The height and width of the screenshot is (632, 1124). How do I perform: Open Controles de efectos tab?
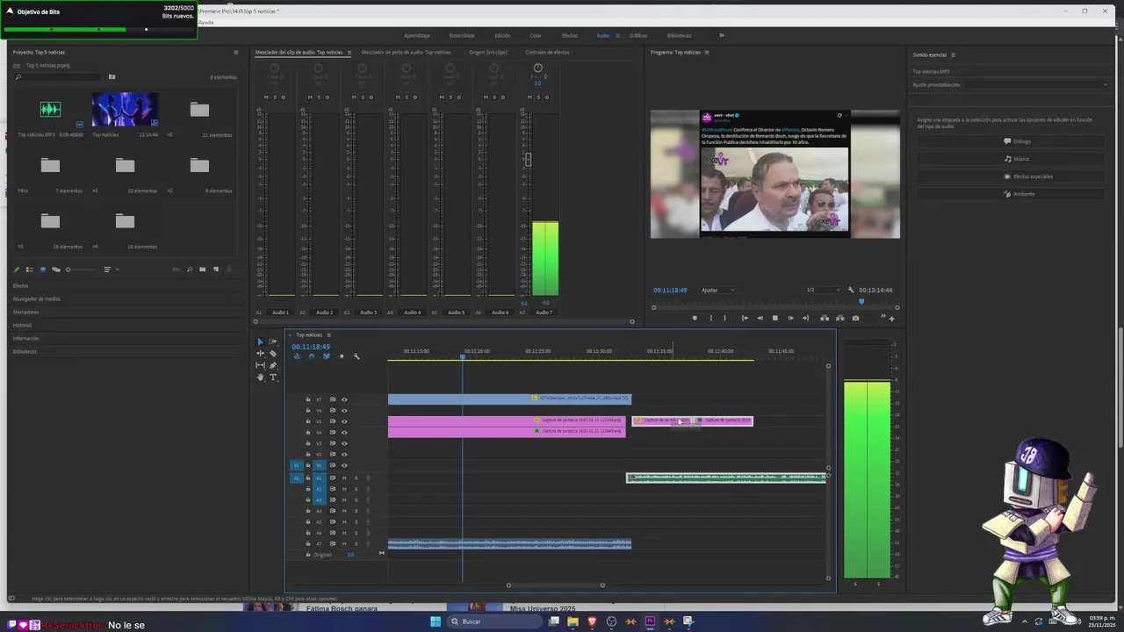pyautogui.click(x=547, y=52)
